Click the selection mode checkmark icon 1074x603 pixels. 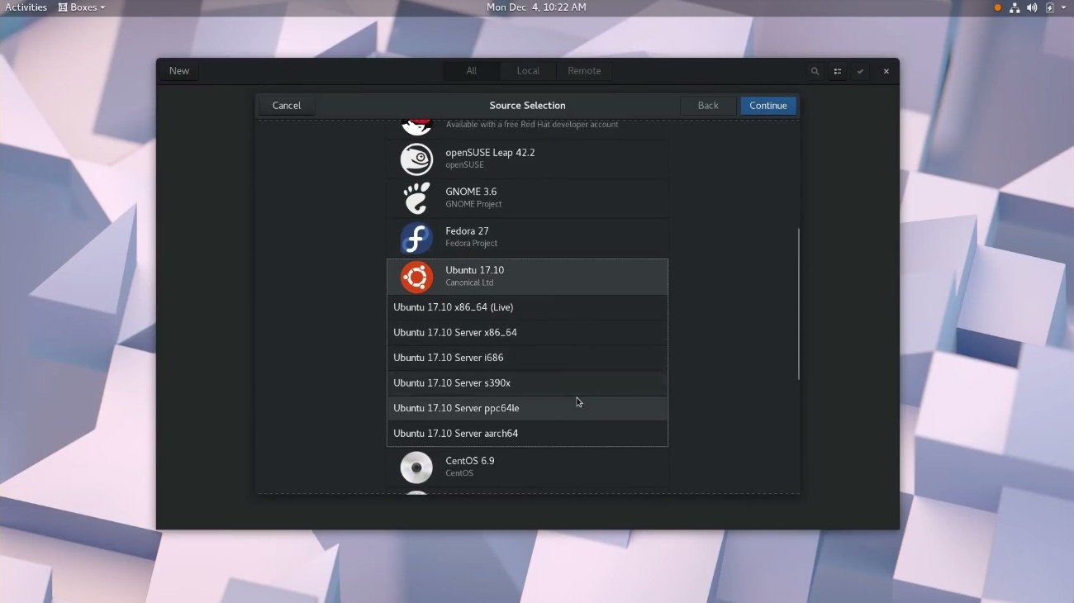pyautogui.click(x=861, y=72)
